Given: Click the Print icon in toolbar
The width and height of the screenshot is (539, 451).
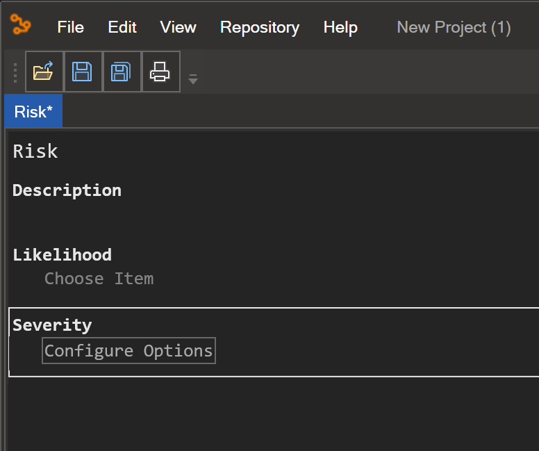Looking at the screenshot, I should point(161,72).
